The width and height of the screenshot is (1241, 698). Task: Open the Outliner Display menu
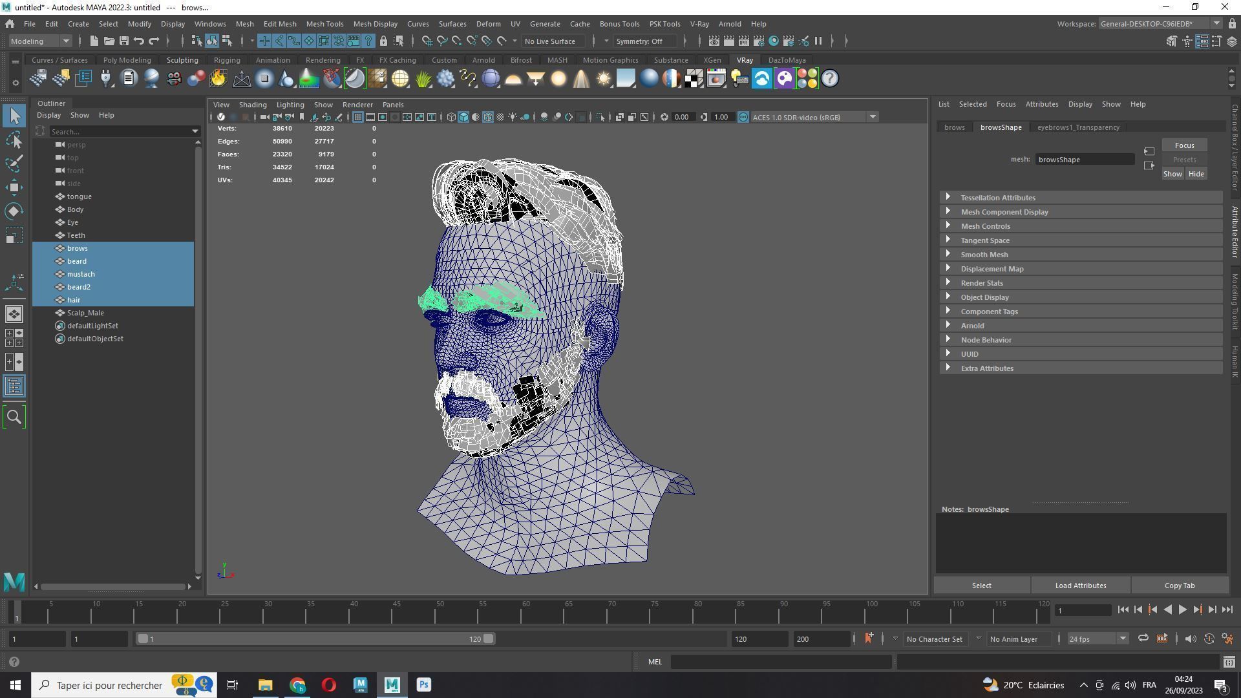[48, 115]
